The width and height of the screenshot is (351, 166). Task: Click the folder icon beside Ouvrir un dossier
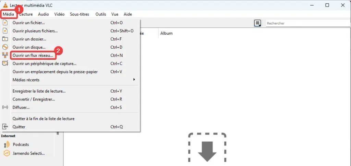click(5, 39)
